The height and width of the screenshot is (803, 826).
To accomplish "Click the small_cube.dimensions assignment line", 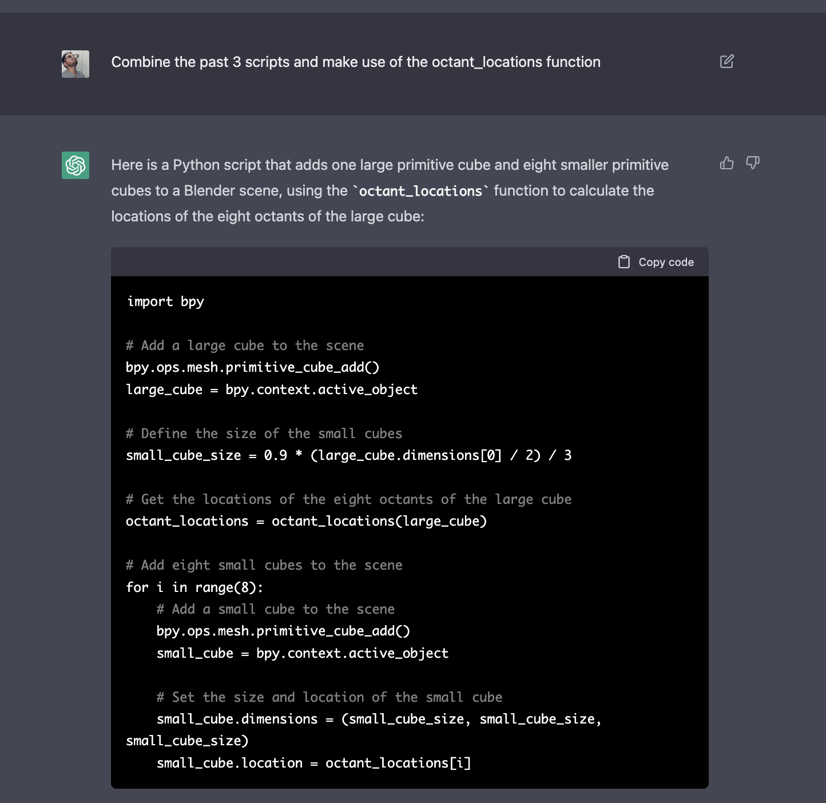I will 379,719.
